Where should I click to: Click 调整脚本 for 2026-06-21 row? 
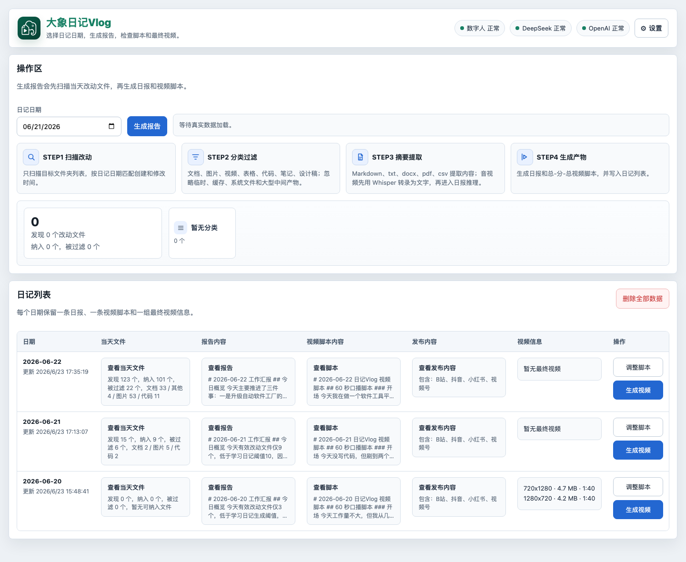pyautogui.click(x=638, y=427)
